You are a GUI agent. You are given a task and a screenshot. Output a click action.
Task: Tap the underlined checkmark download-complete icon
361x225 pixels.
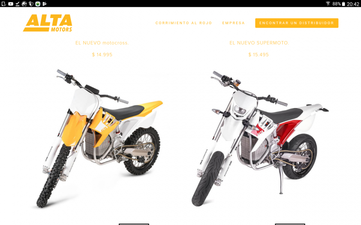tap(17, 4)
